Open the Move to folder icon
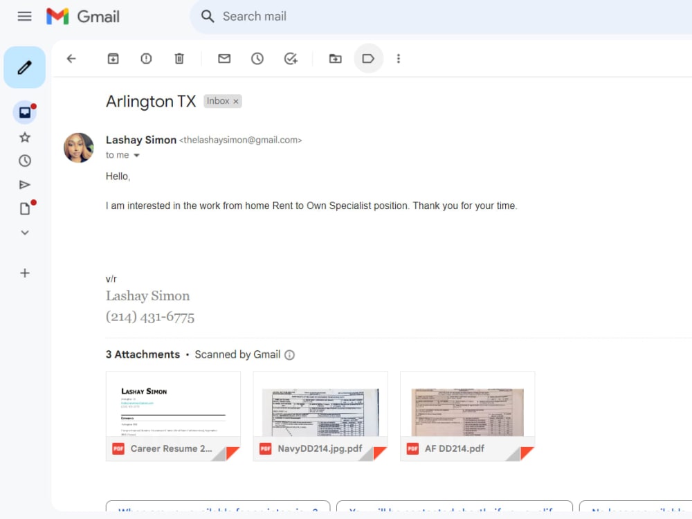The height and width of the screenshot is (519, 692). [336, 59]
